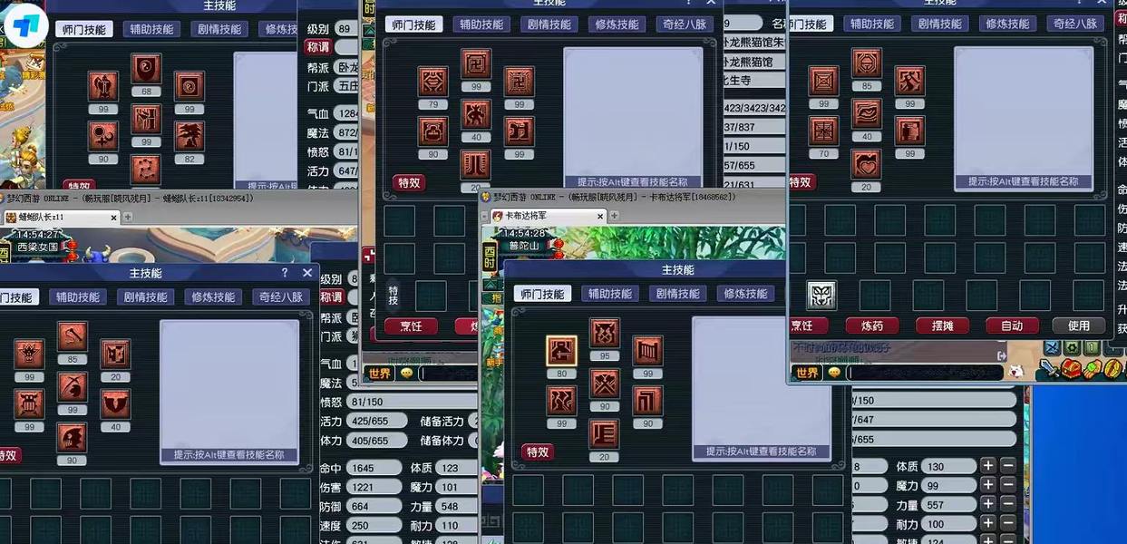Click the 西梁女国 location label
1127x544 pixels.
37,247
